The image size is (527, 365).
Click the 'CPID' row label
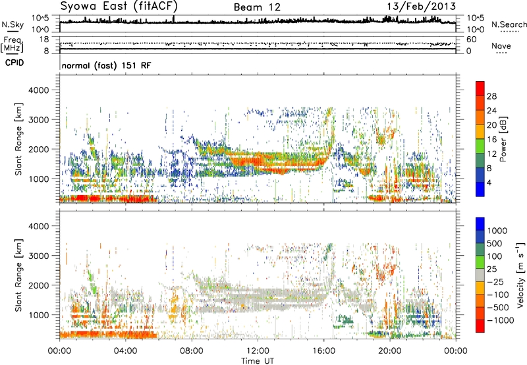pyautogui.click(x=14, y=63)
